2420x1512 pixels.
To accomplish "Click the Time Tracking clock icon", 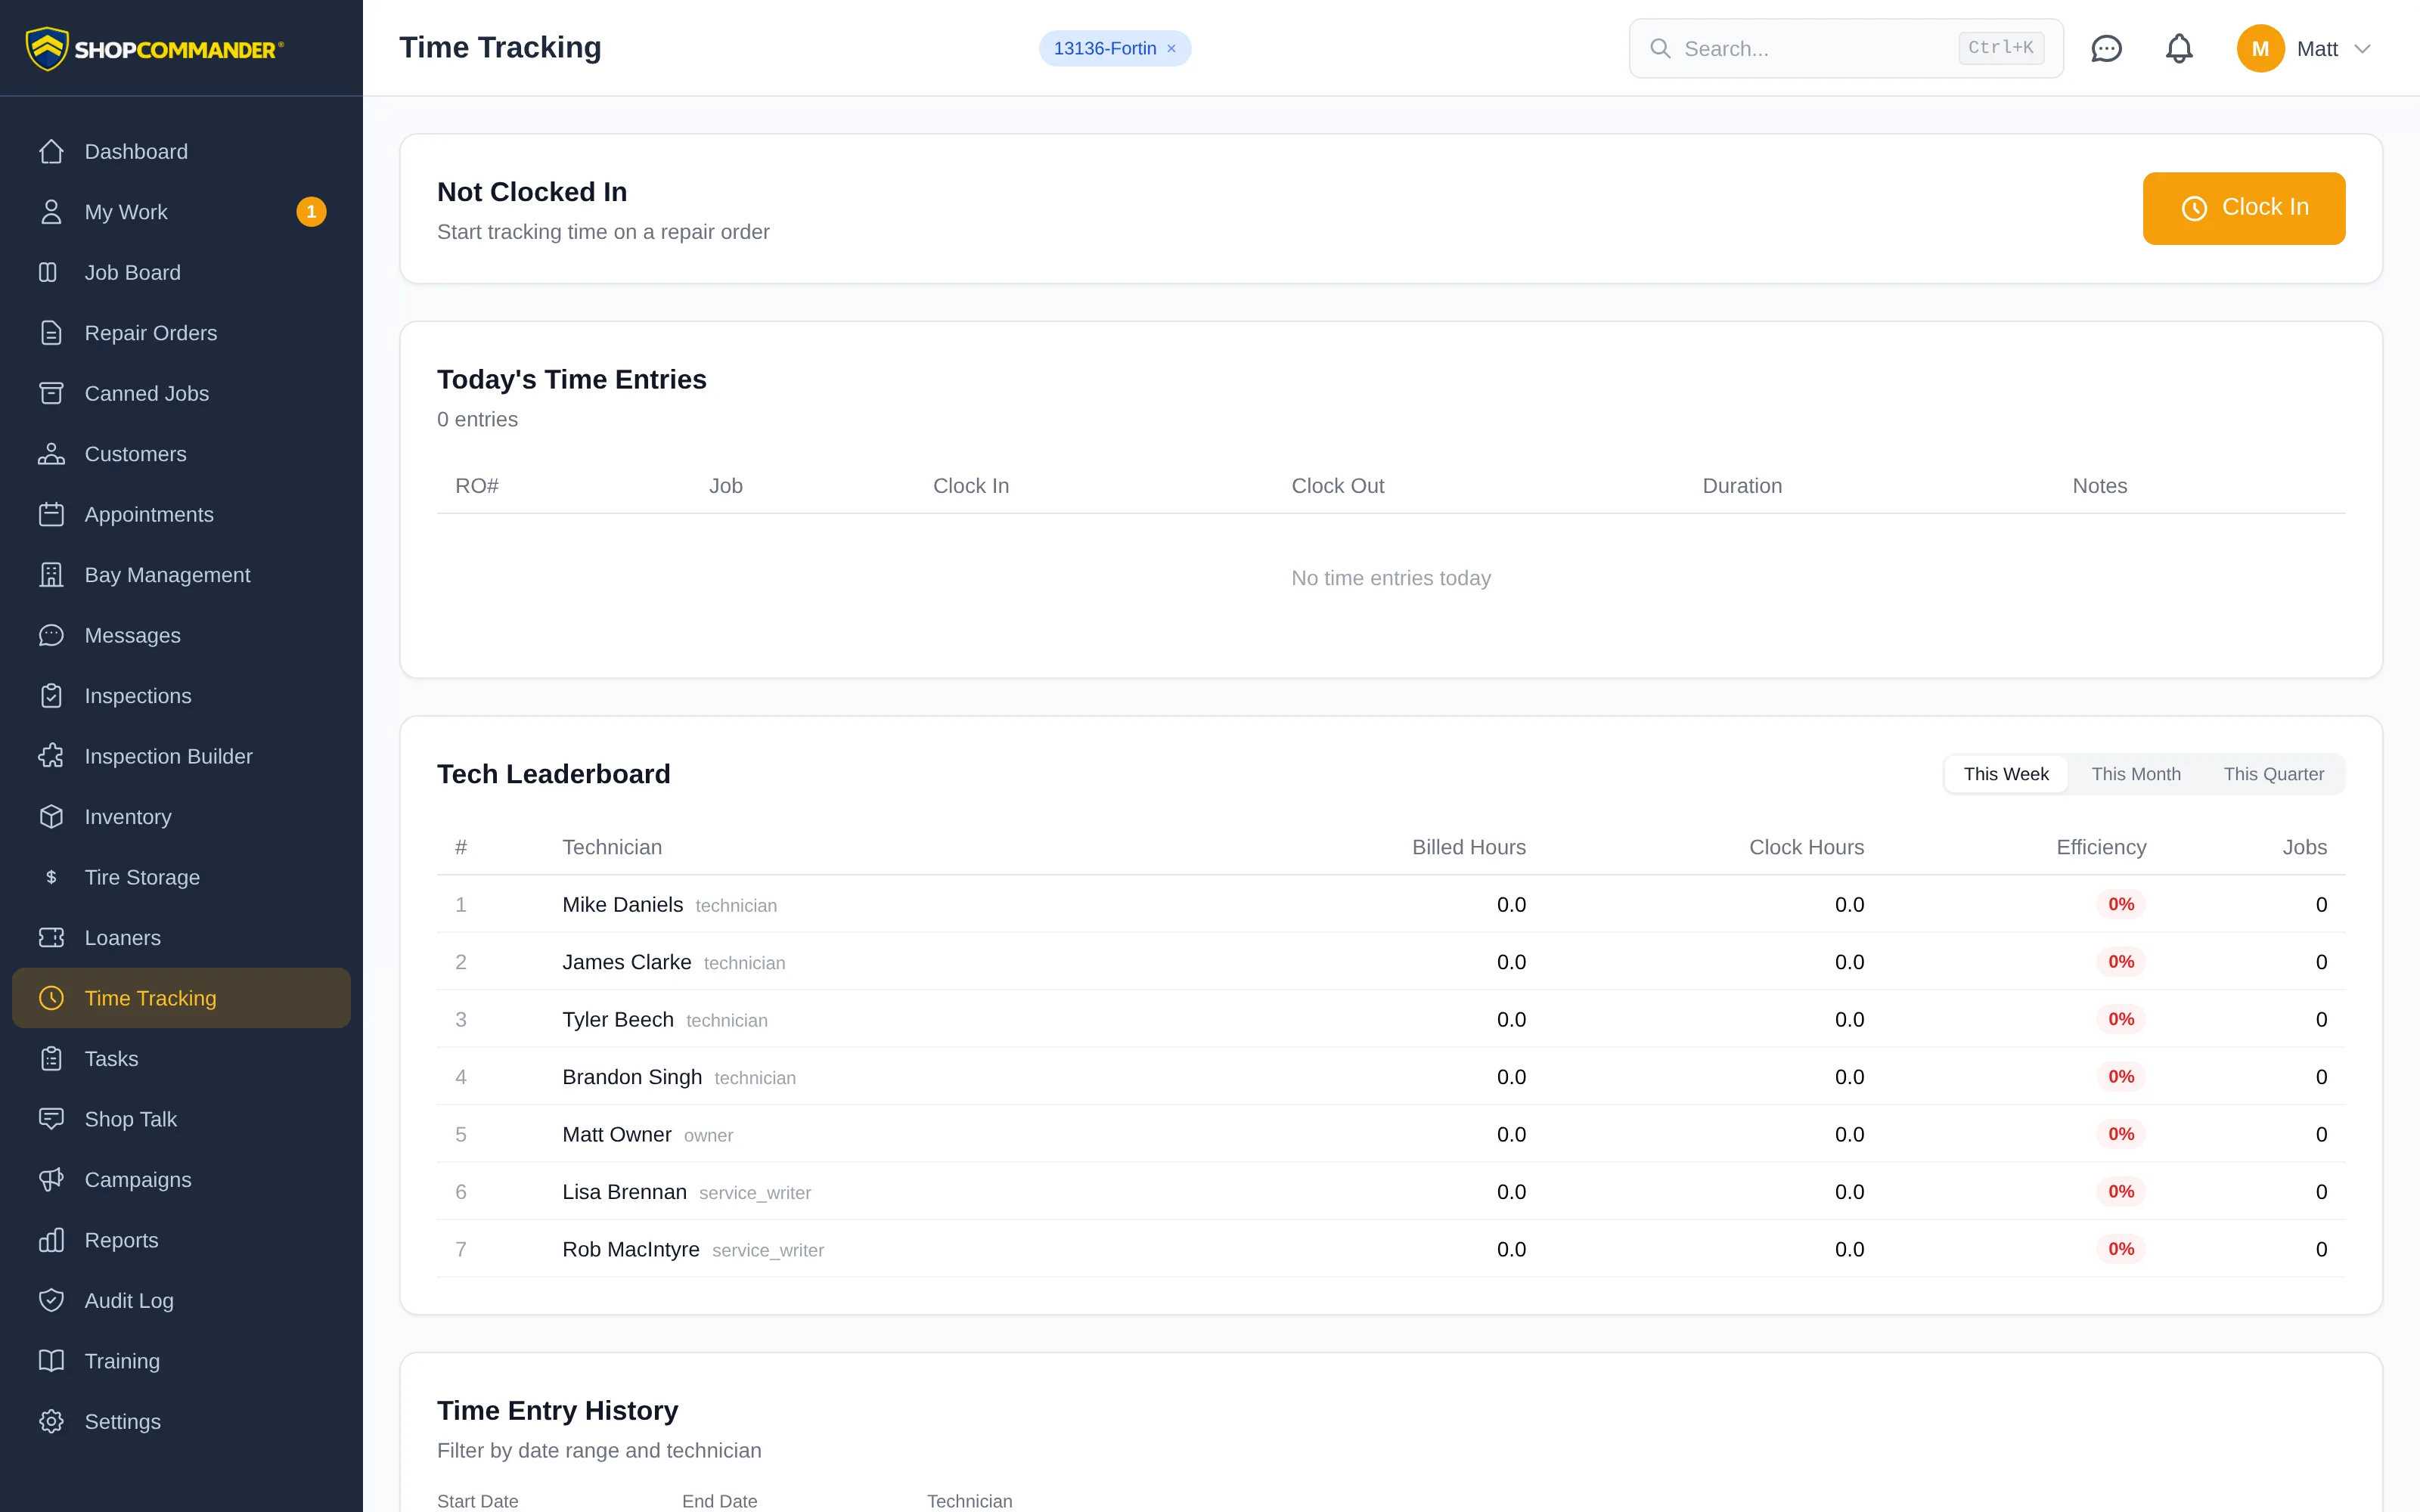I will pyautogui.click(x=51, y=998).
